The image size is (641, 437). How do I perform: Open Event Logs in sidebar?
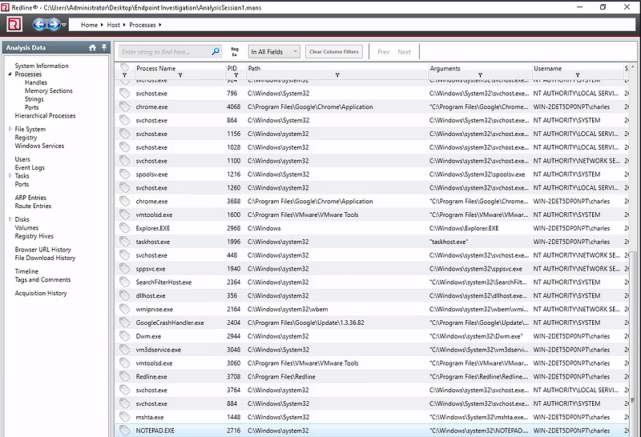coord(30,167)
